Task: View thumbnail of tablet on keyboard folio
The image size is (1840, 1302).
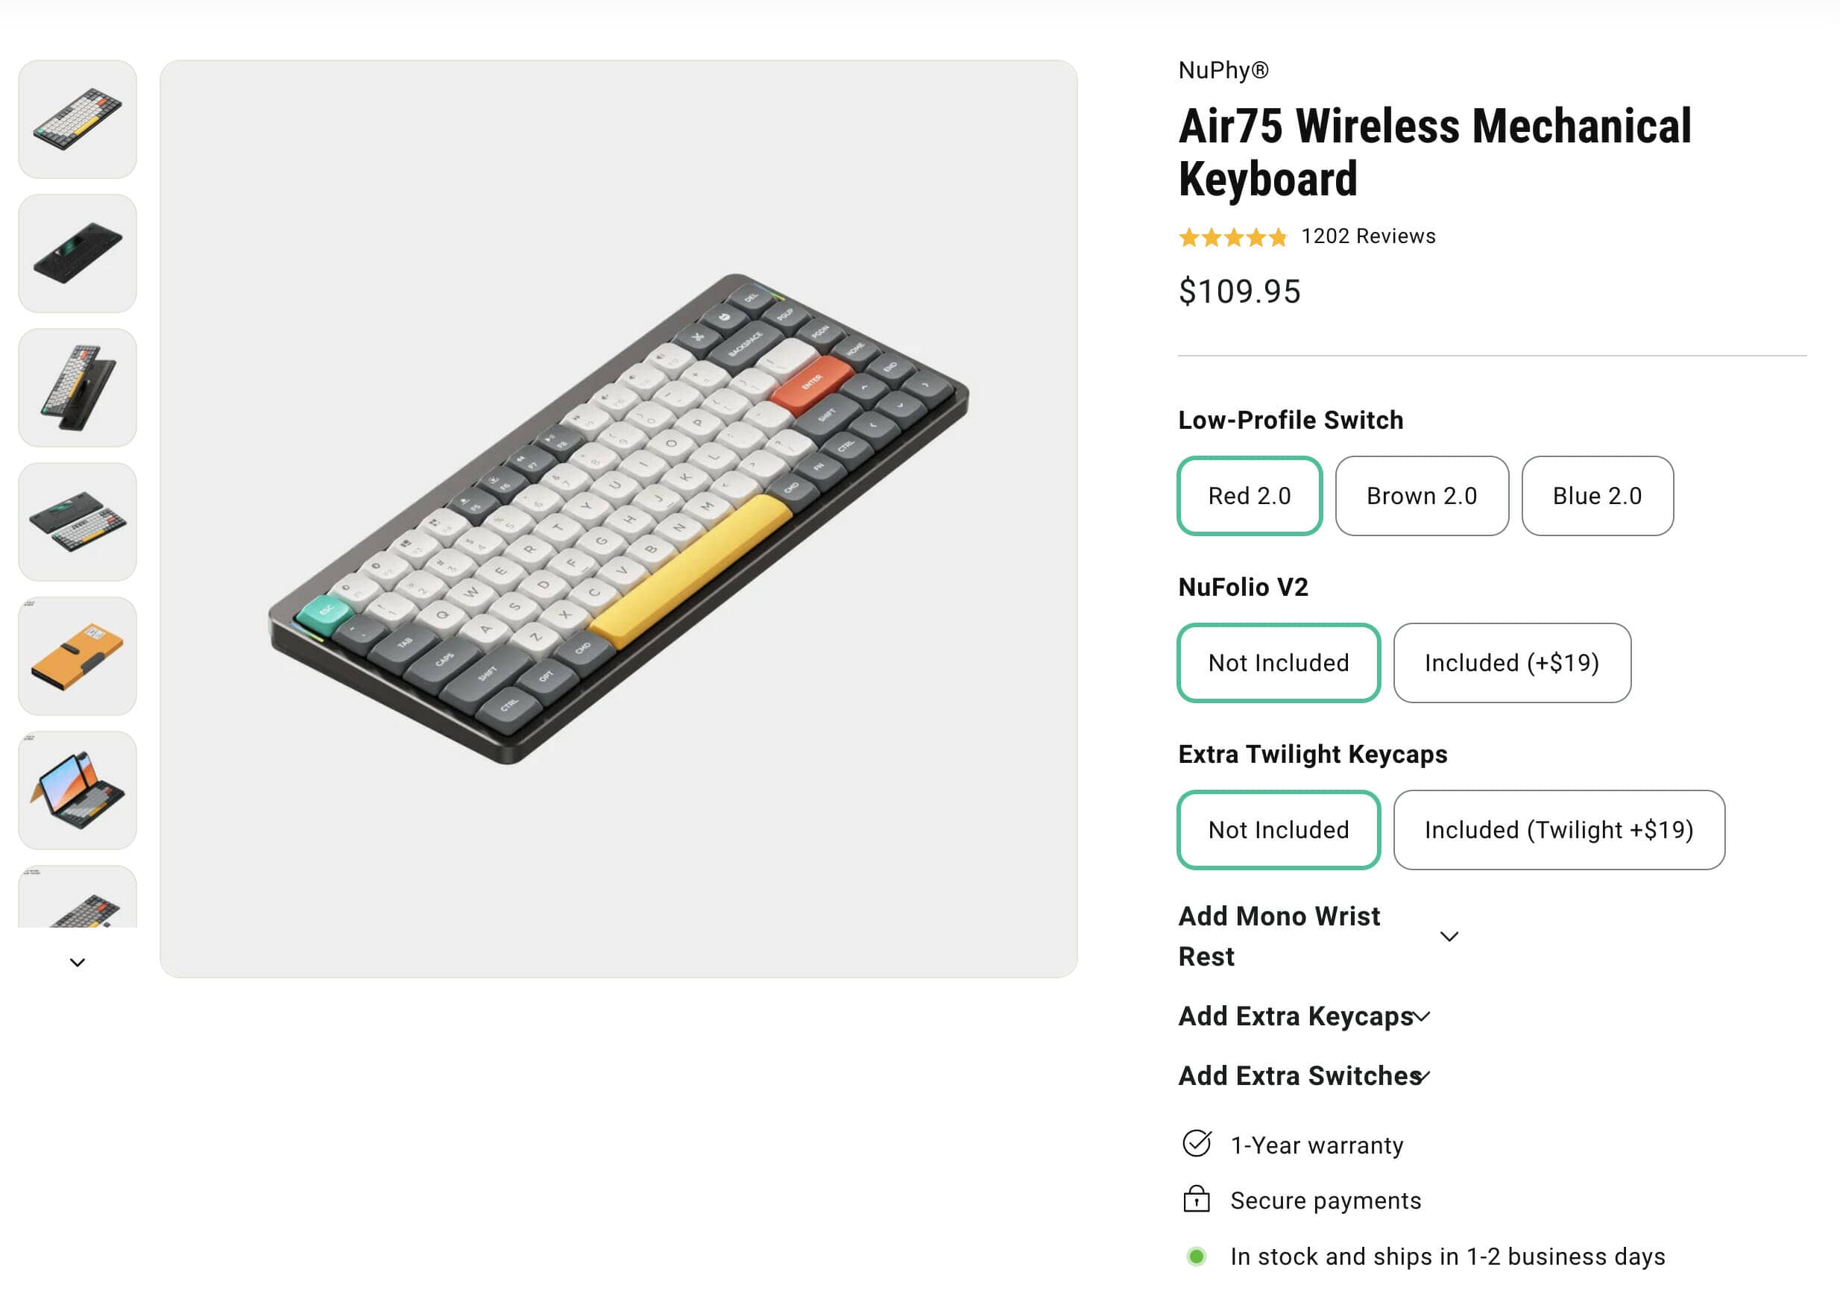Action: coord(77,790)
